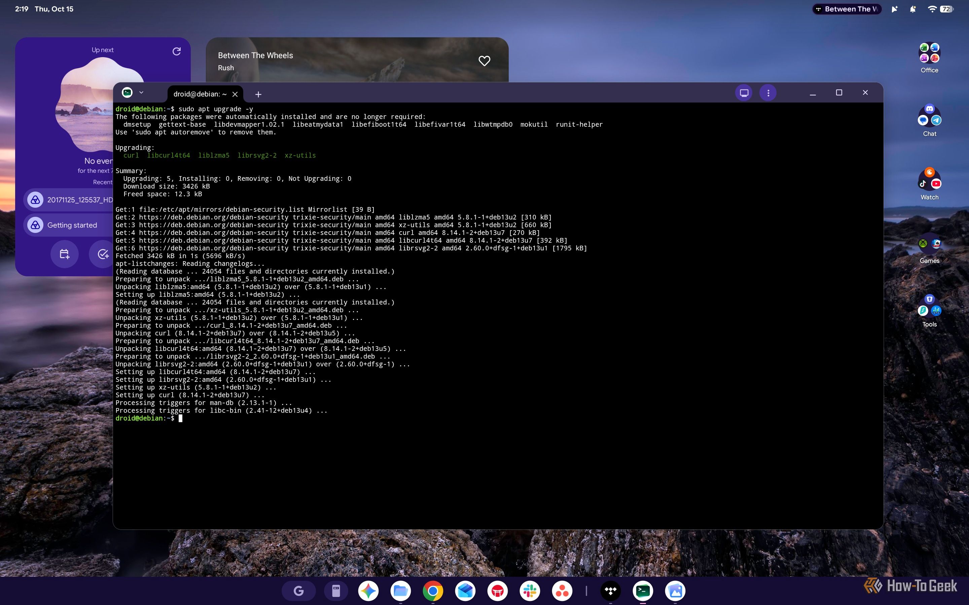Click the terminal app icon in title bar
Image resolution: width=969 pixels, height=605 pixels.
pos(127,92)
